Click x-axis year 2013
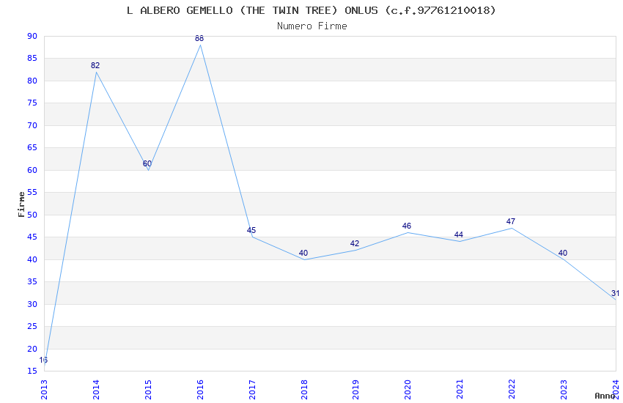The height and width of the screenshot is (403, 623). (x=44, y=389)
